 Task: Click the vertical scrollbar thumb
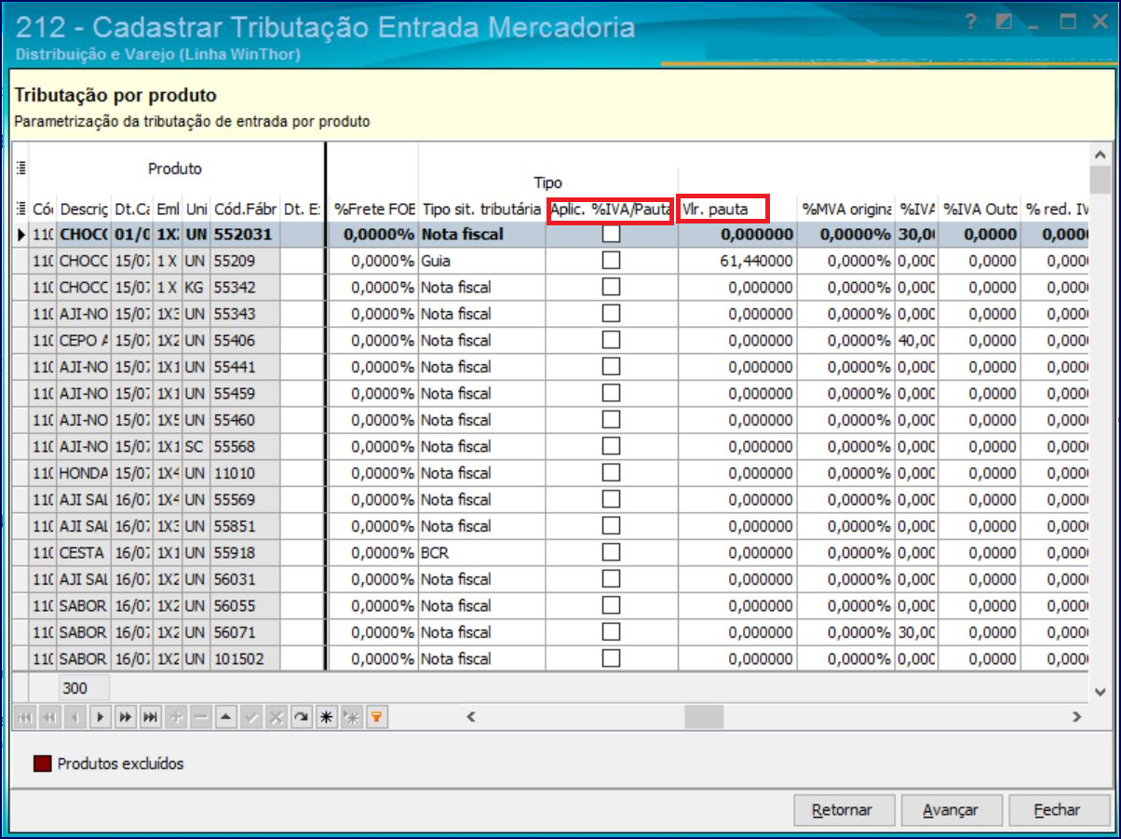1100,179
